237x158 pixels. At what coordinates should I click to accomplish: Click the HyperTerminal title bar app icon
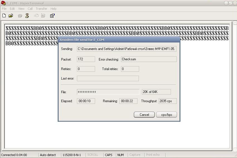click(3, 3)
